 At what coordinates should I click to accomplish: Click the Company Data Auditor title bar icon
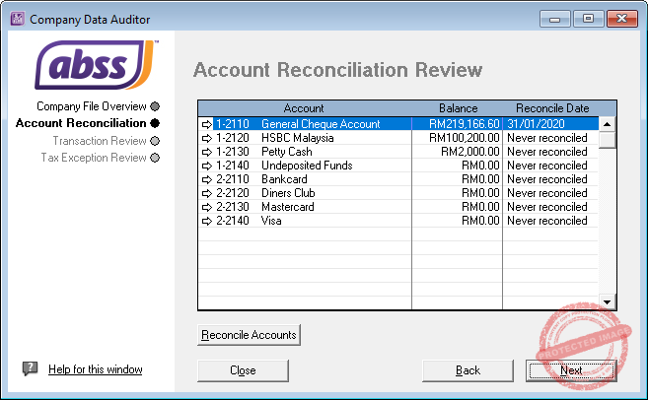pyautogui.click(x=18, y=19)
